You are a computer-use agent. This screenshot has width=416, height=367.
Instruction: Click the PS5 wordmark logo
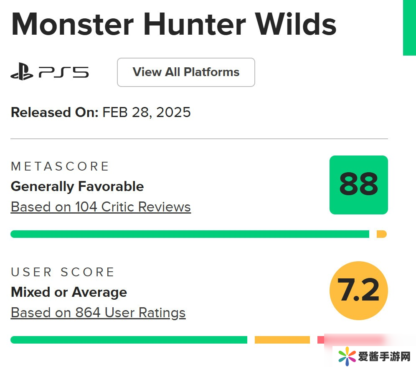pyautogui.click(x=63, y=72)
